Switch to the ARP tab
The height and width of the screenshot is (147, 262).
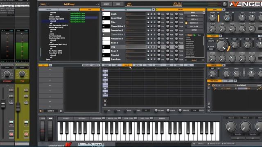[117, 65]
